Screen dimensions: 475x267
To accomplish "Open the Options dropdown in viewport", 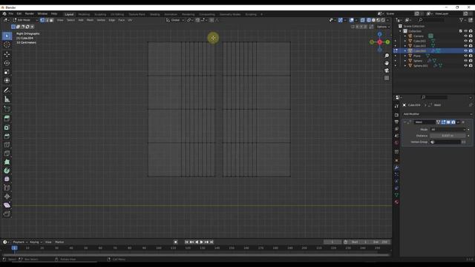I will (x=383, y=27).
